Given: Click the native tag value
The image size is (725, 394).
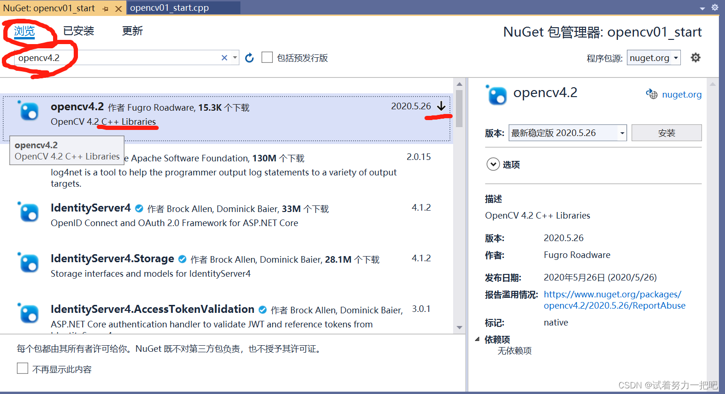Looking at the screenshot, I should pos(556,322).
